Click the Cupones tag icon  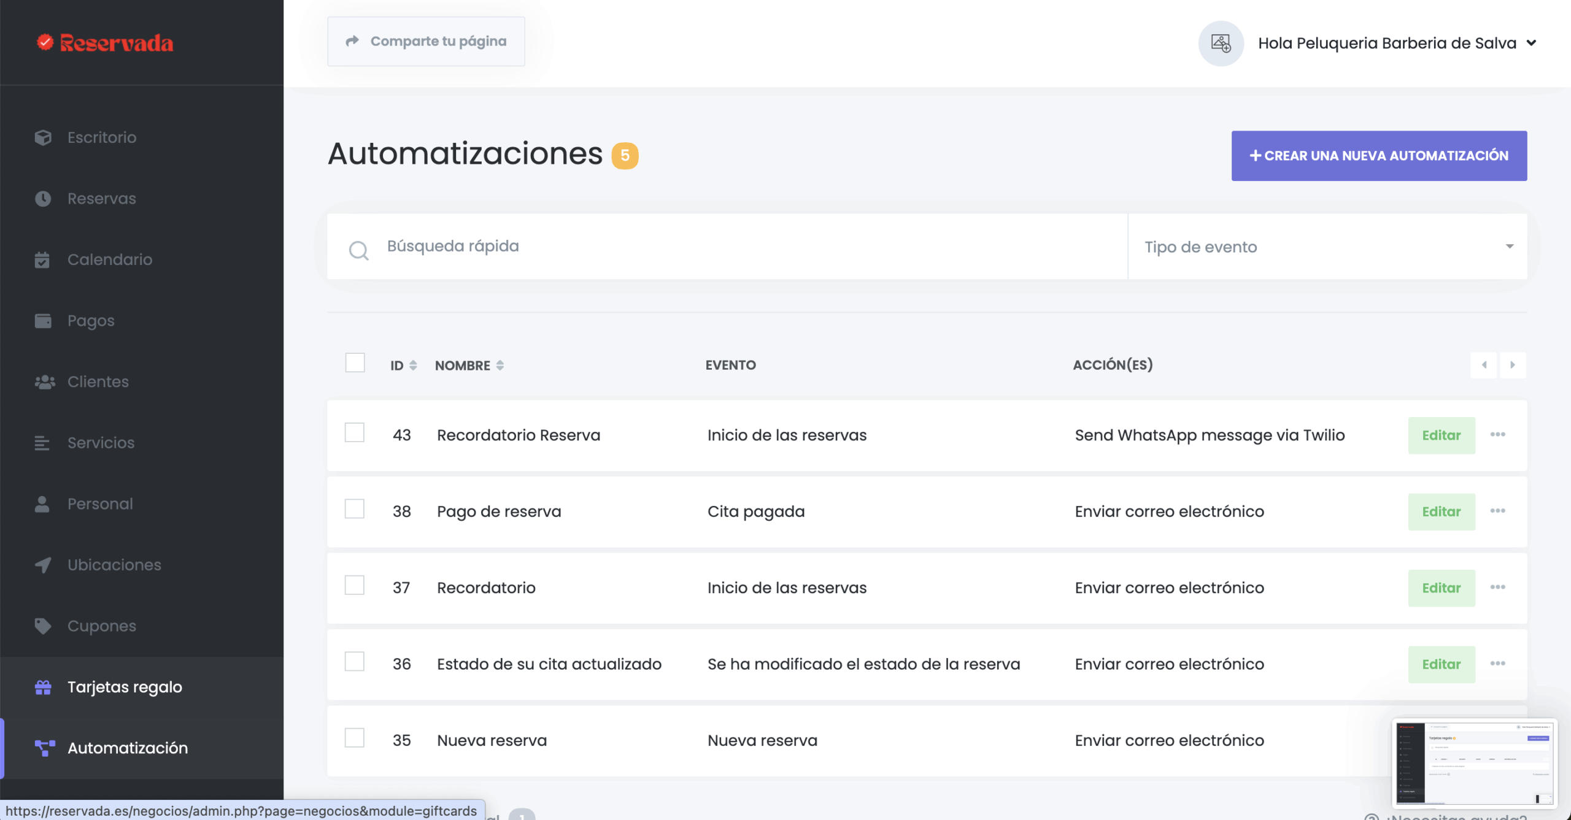[x=43, y=626]
